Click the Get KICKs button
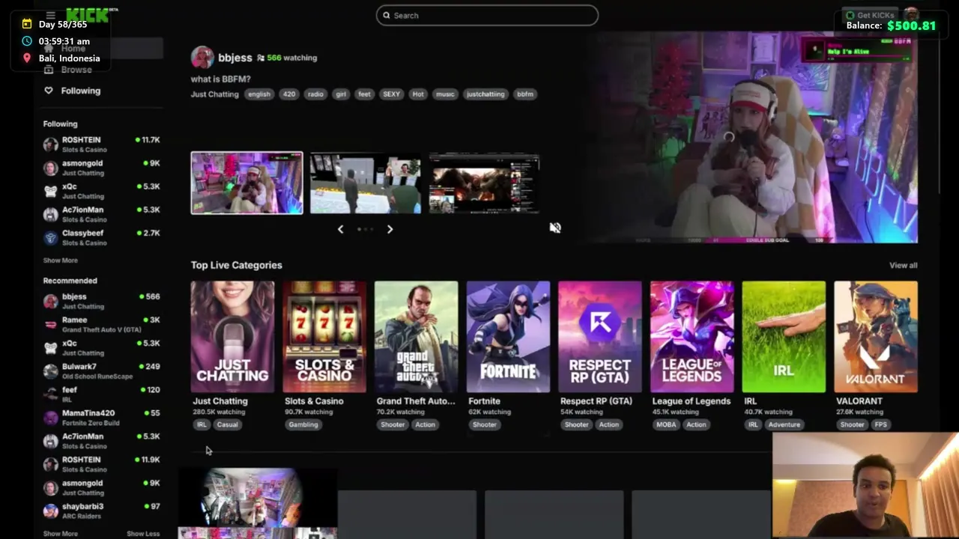Viewport: 959px width, 539px height. 869,15
